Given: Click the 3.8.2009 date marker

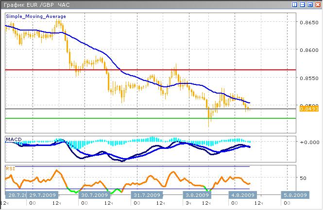Looking at the screenshot, I should 195,195.
